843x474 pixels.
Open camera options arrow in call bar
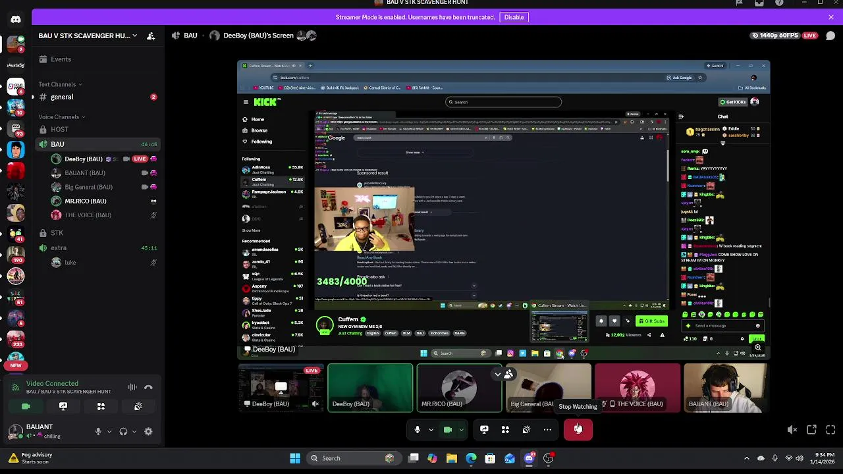(461, 430)
